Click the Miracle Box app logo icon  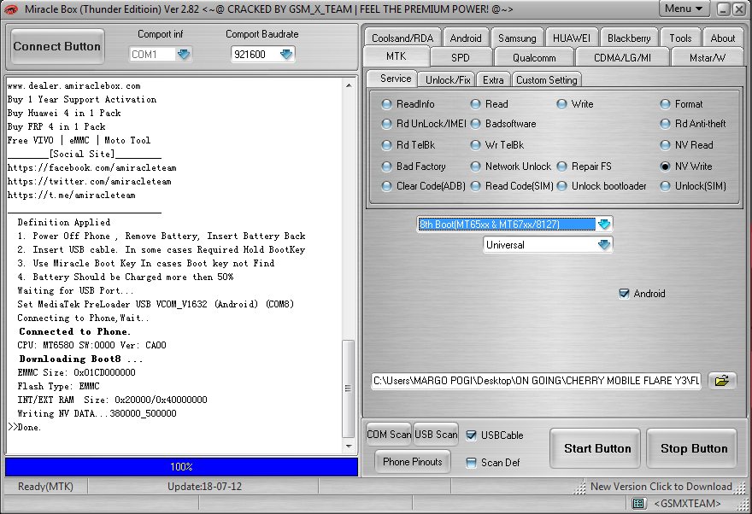[x=10, y=9]
